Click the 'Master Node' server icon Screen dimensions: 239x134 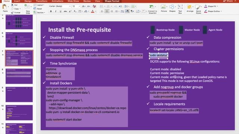click(x=181, y=30)
